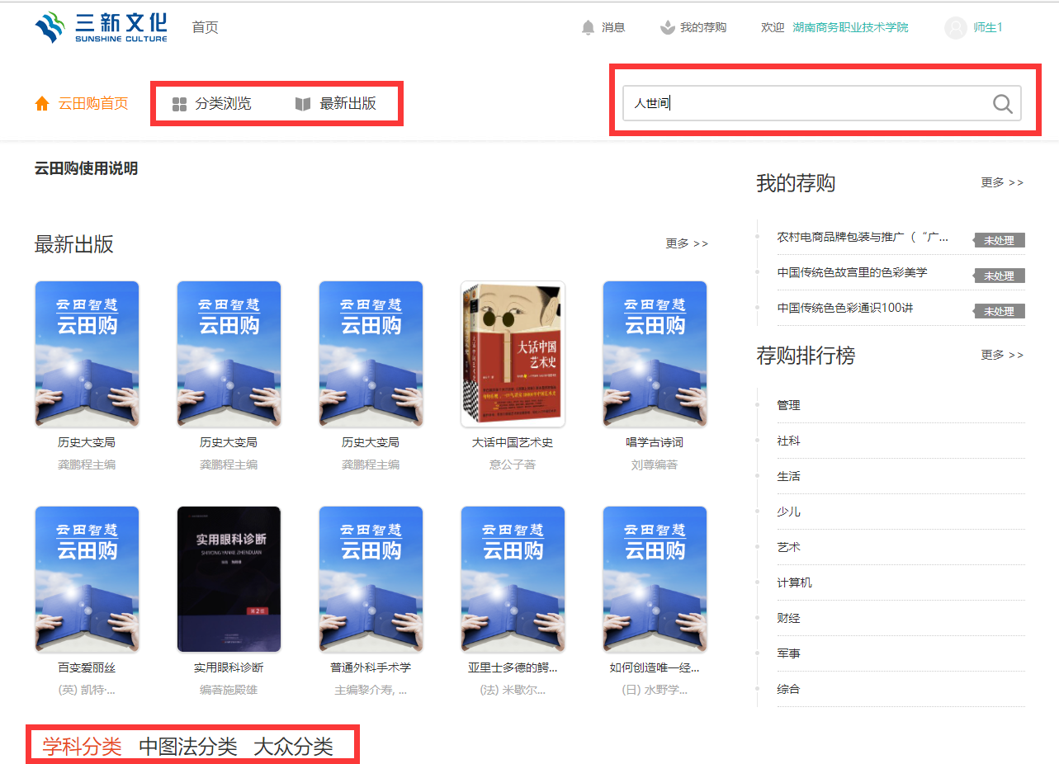1059x764 pixels.
Task: Click the 我的荐购 icon in header
Action: tap(667, 27)
